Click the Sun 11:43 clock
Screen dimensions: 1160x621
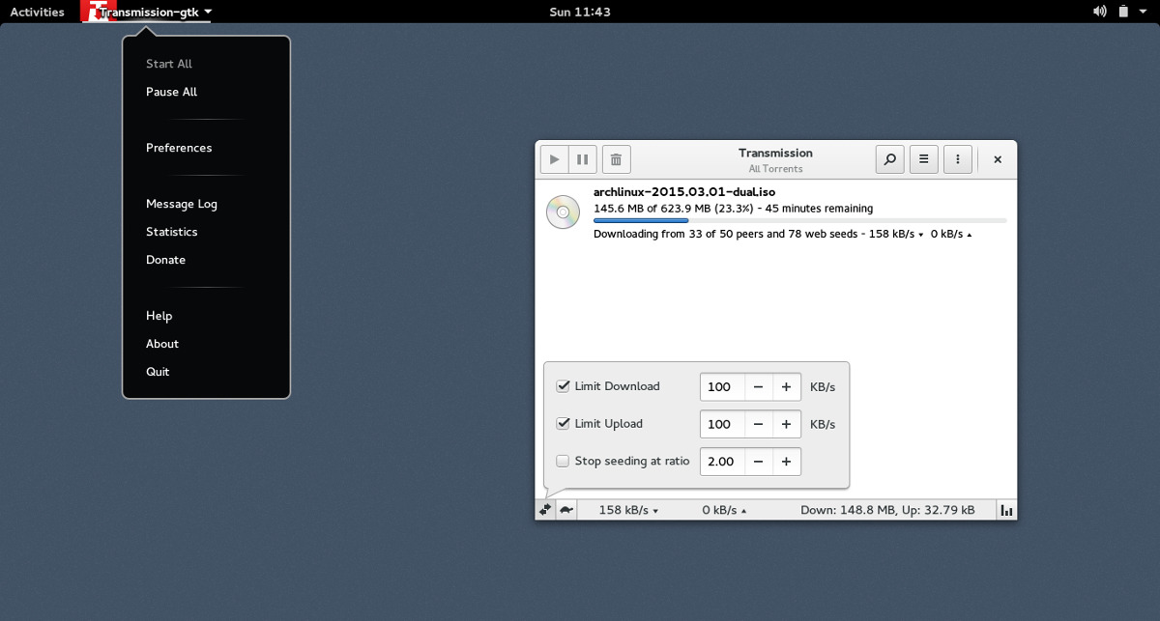click(x=580, y=12)
